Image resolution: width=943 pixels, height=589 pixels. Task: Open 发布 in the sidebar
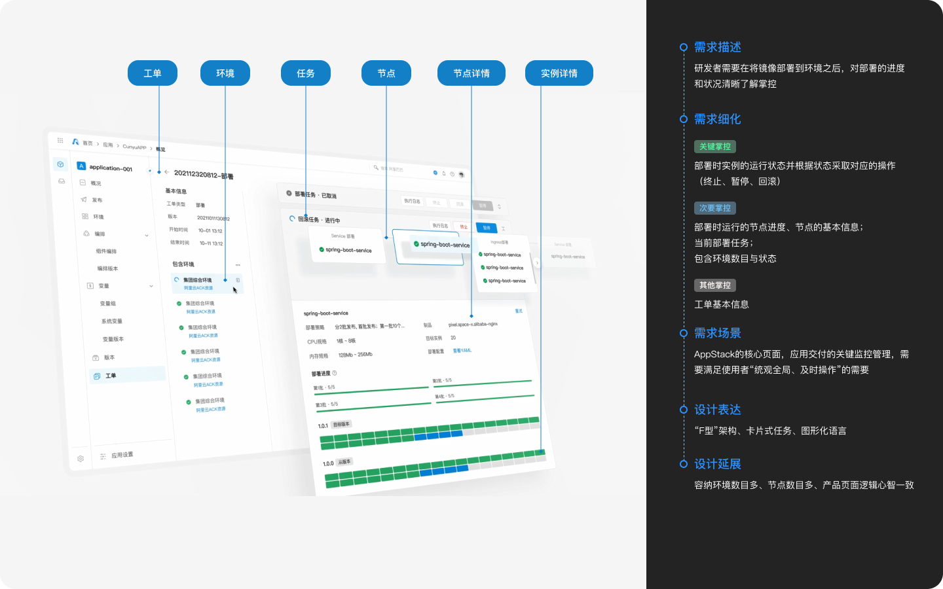97,200
